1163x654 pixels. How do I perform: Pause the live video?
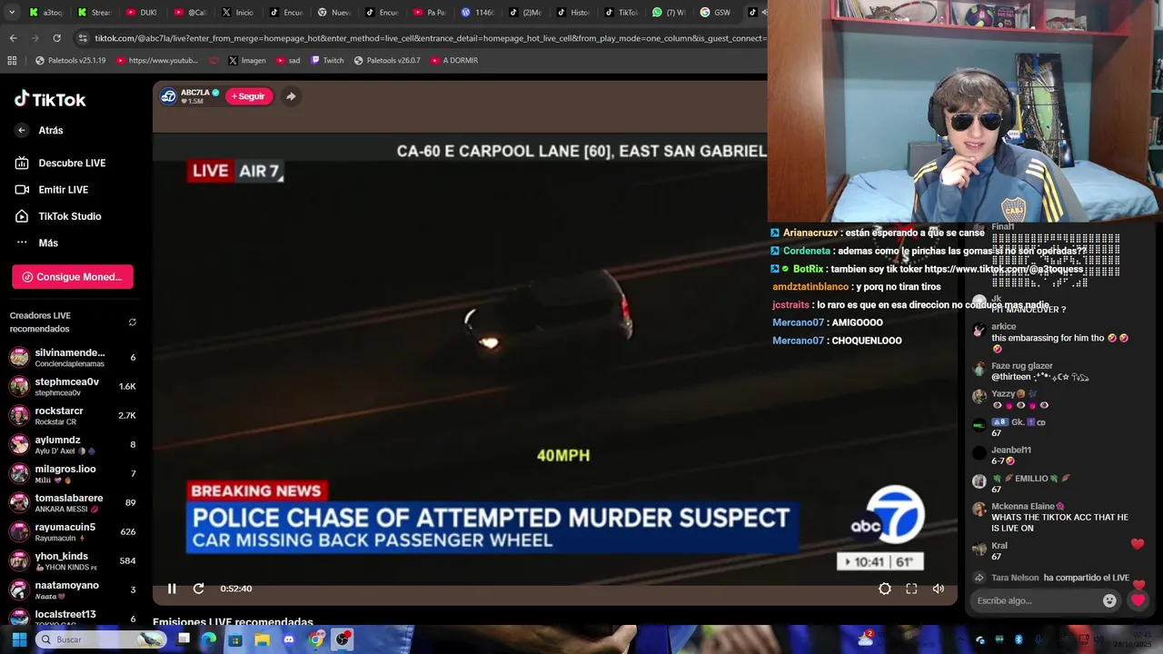(172, 589)
